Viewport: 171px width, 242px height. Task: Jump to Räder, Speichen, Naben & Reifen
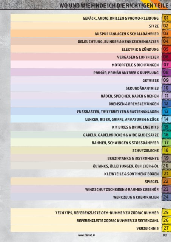(x=86, y=96)
